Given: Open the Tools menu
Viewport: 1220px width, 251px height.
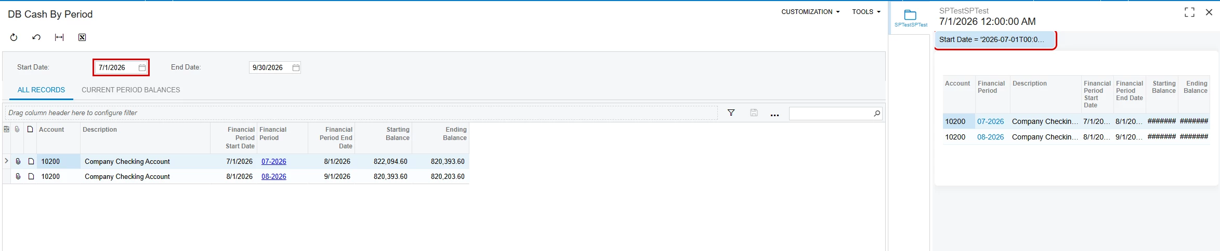Looking at the screenshot, I should pos(866,11).
